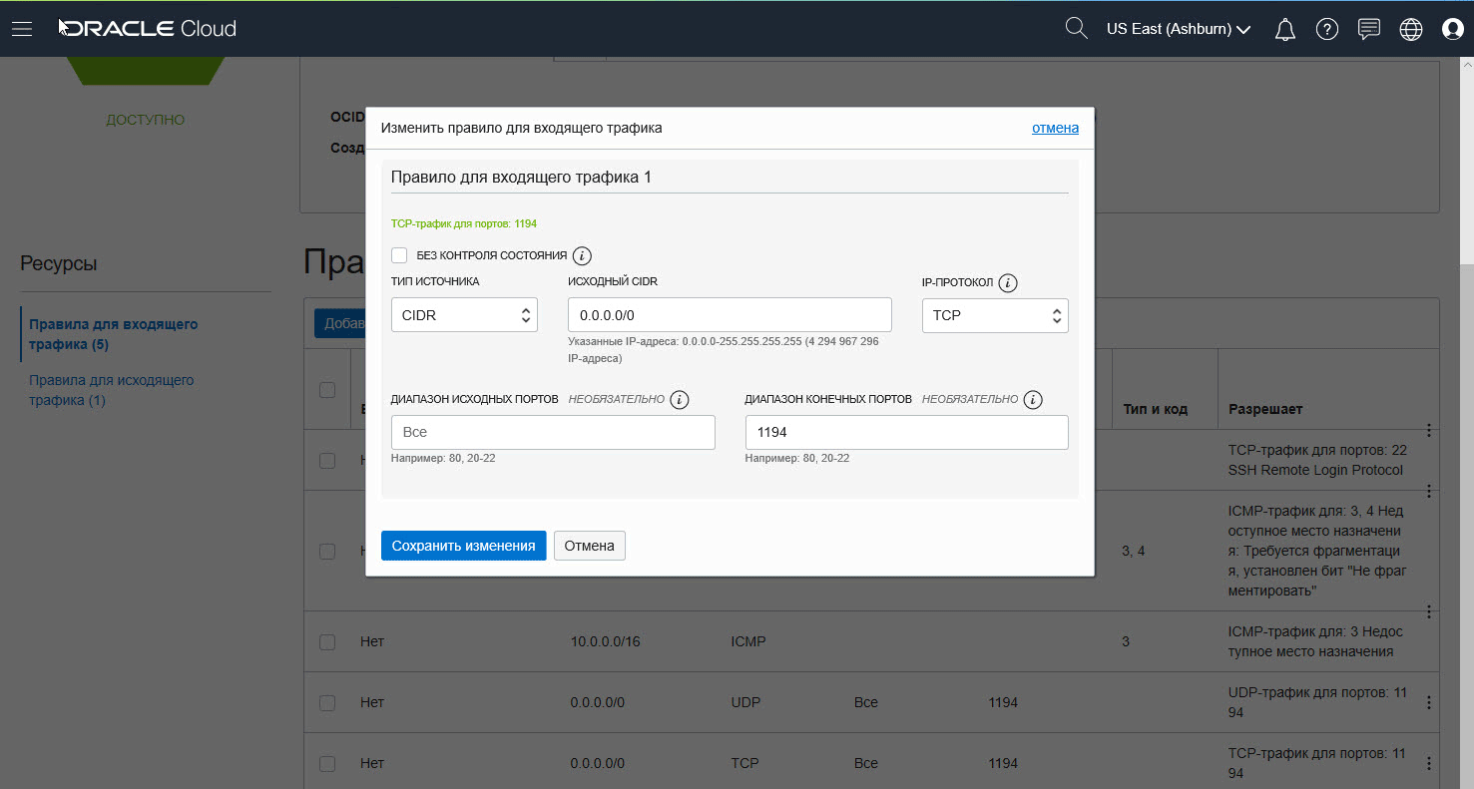The image size is (1474, 789).
Task: Open the chat support icon
Action: tap(1369, 29)
